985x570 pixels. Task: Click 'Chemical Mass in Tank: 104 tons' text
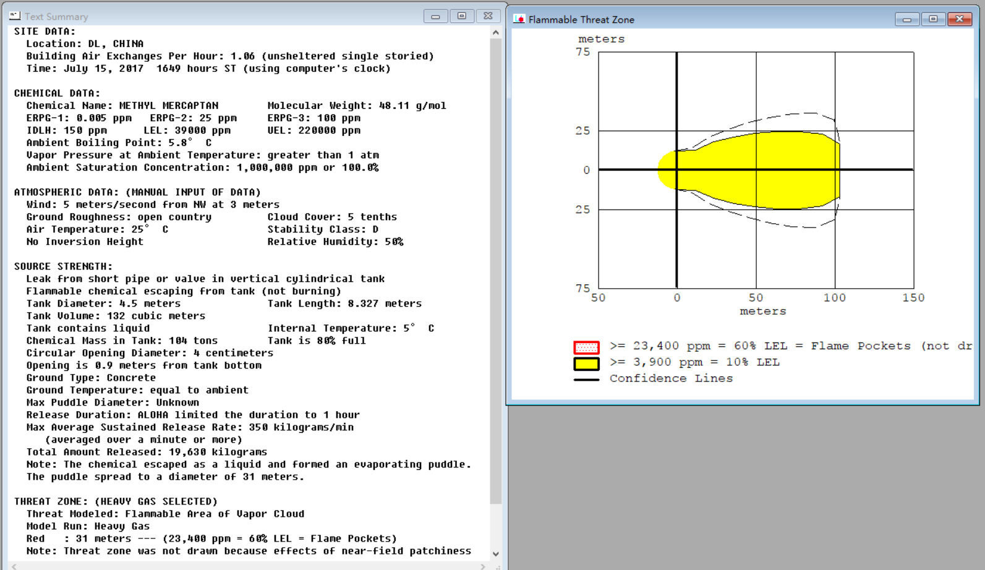pos(122,341)
